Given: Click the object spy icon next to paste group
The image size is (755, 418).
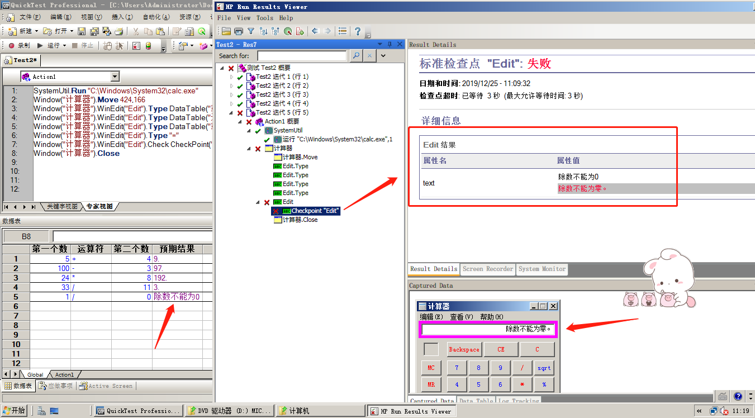Looking at the screenshot, I should click(177, 31).
